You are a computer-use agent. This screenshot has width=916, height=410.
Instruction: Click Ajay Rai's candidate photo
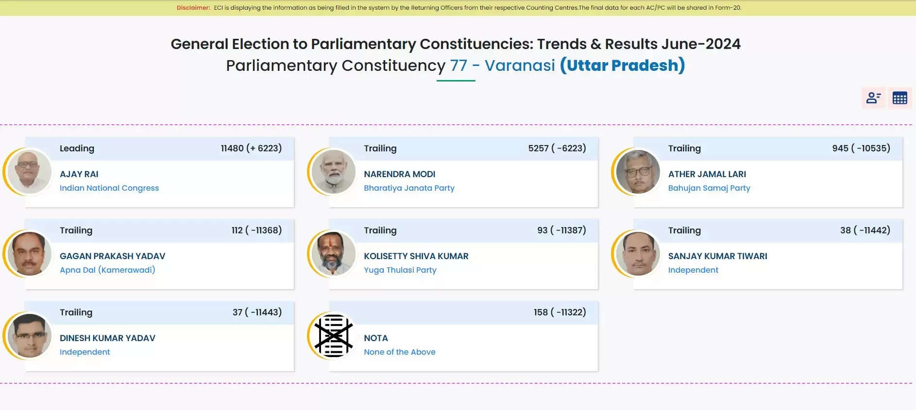pyautogui.click(x=30, y=172)
